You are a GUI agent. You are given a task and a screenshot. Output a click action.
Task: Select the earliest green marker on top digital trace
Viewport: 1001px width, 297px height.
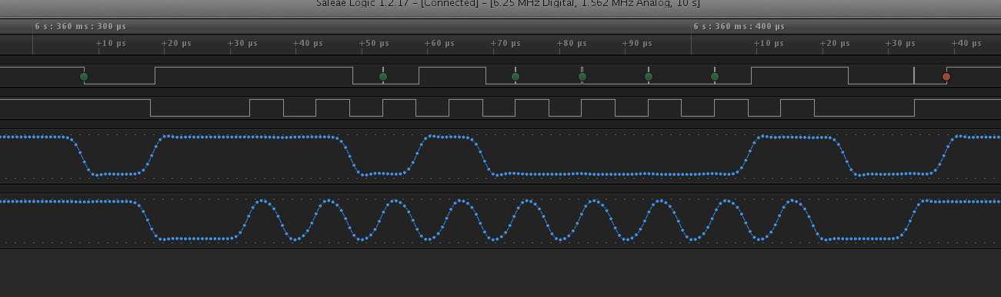(84, 77)
